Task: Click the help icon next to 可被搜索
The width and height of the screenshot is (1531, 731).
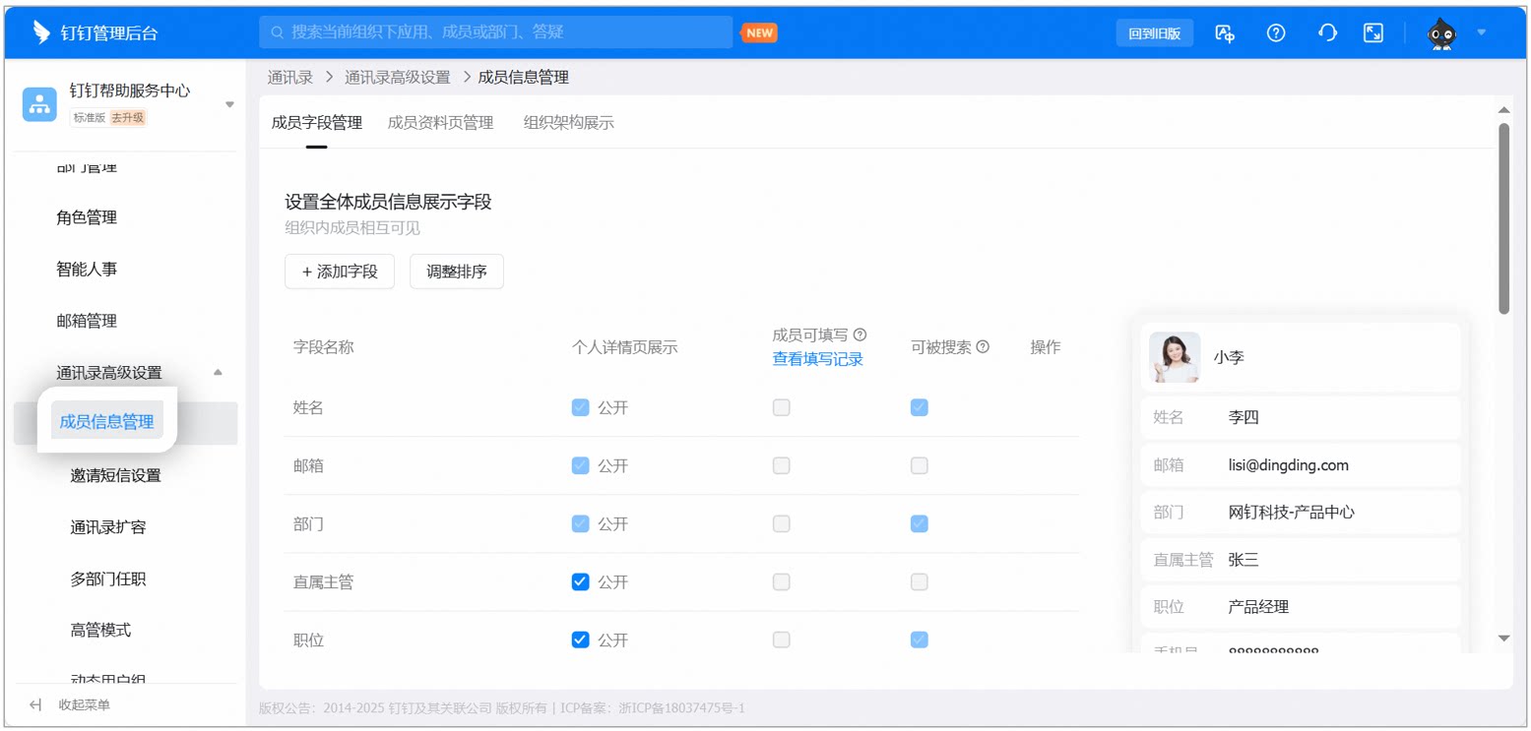Action: (x=983, y=347)
